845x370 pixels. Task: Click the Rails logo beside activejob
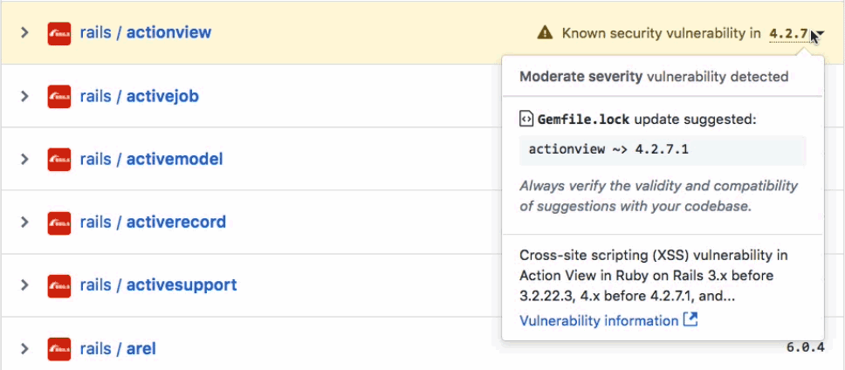[59, 96]
